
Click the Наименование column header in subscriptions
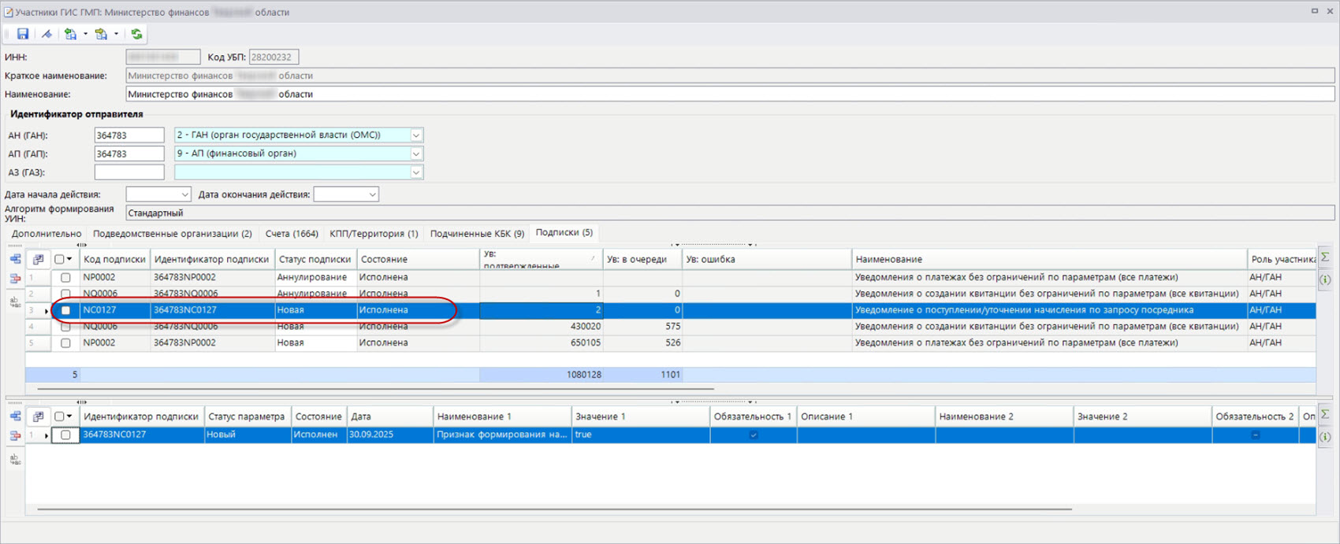pyautogui.click(x=888, y=259)
